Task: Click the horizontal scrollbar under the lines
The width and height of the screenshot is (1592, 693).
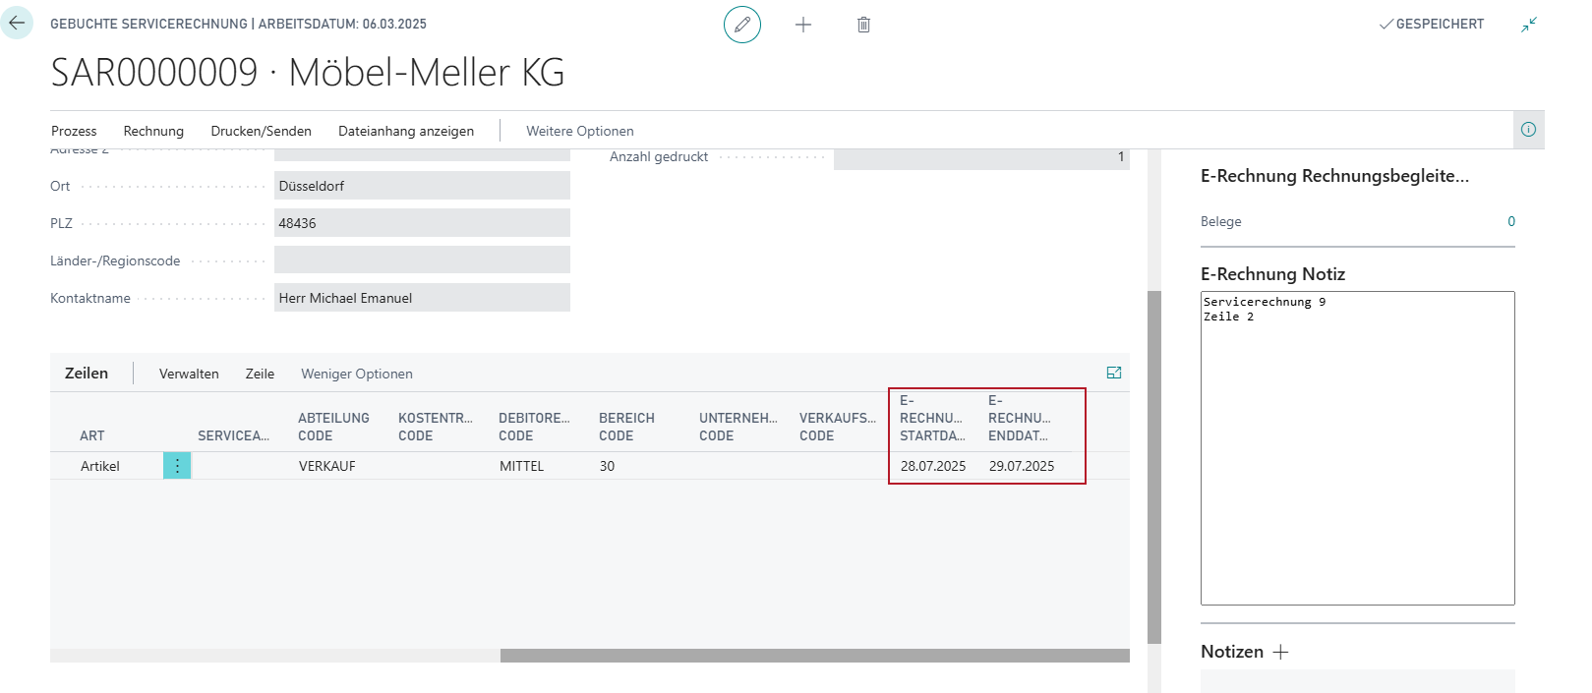Action: click(814, 656)
